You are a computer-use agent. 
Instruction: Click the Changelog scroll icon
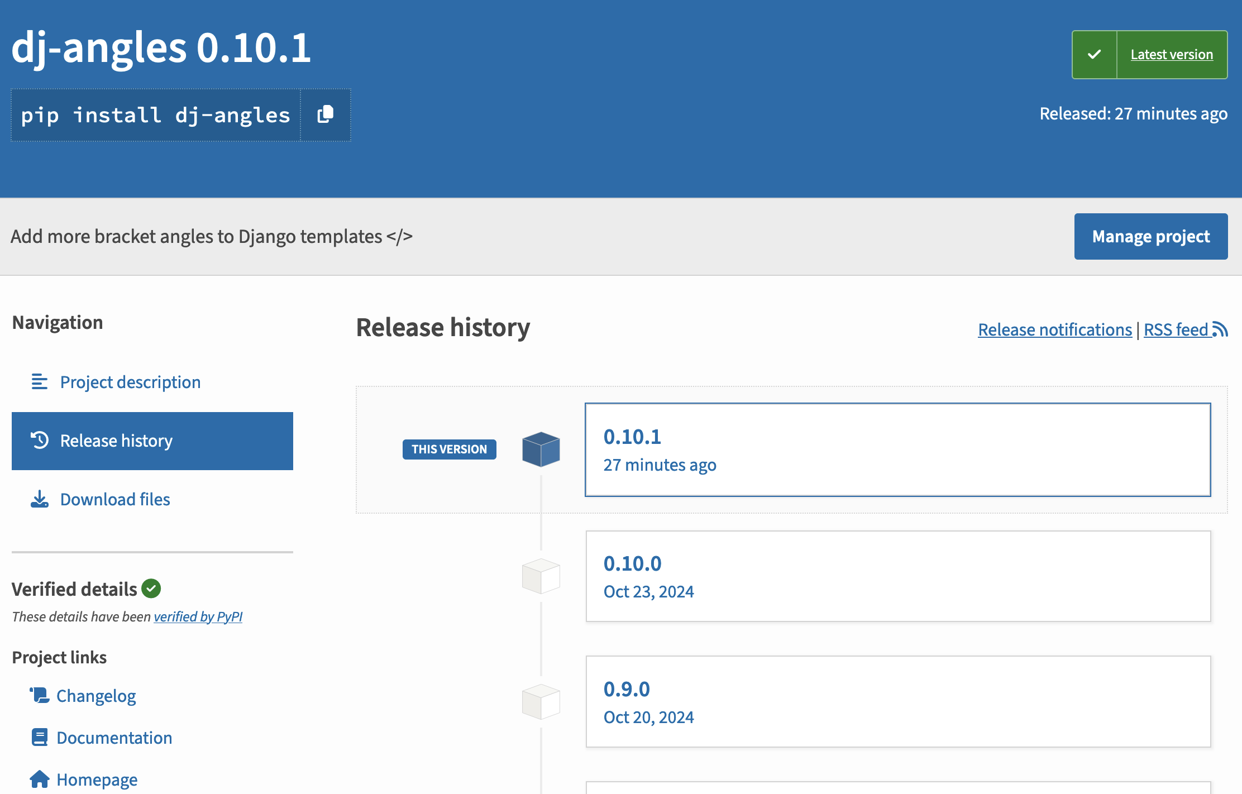click(x=40, y=696)
